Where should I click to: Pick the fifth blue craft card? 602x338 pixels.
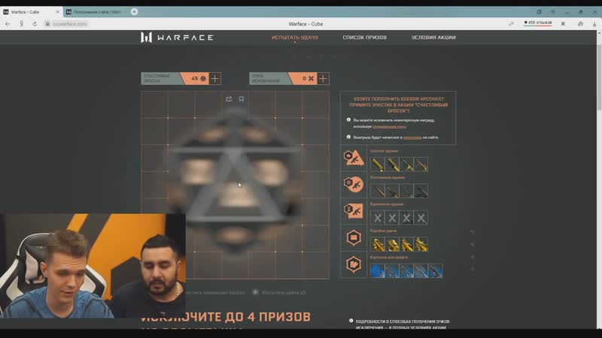tap(436, 270)
